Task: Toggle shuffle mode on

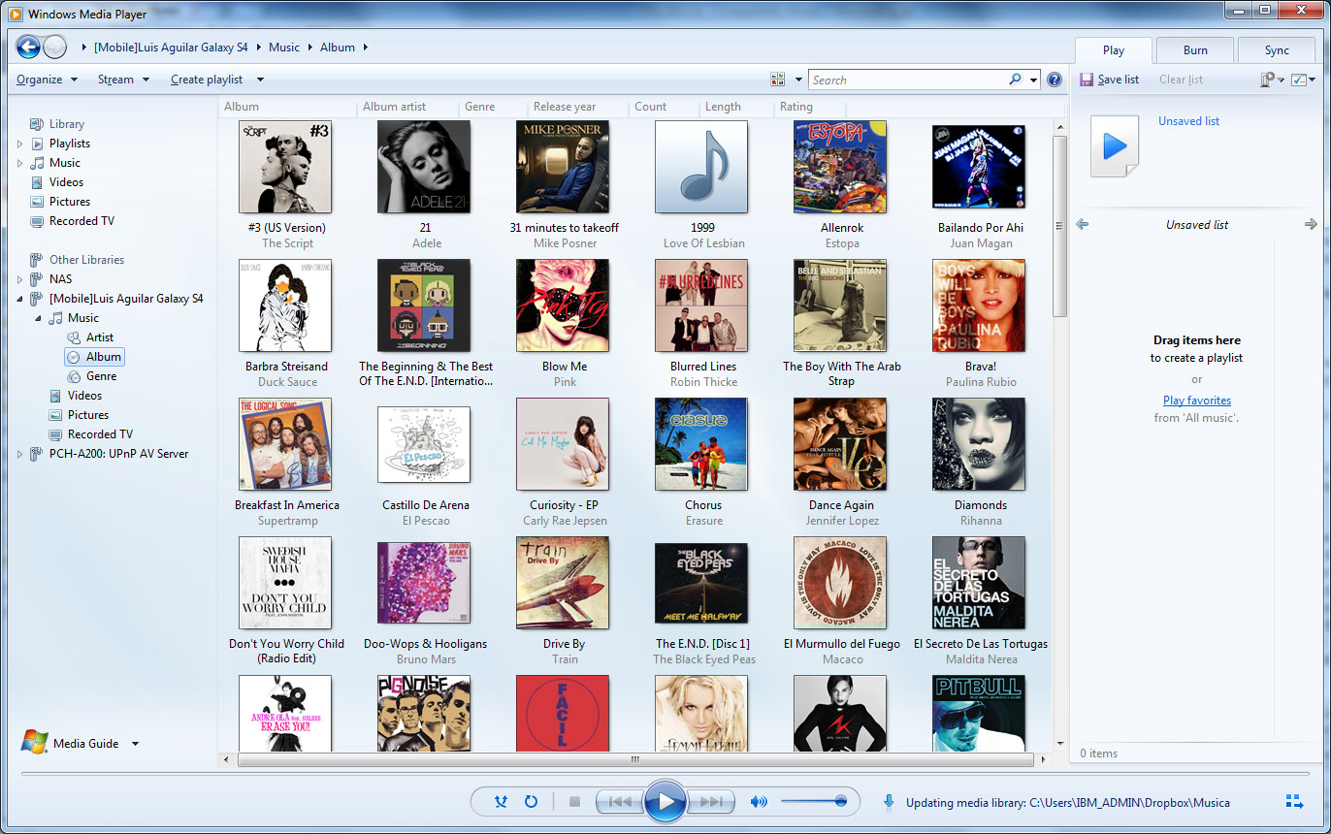Action: point(501,802)
